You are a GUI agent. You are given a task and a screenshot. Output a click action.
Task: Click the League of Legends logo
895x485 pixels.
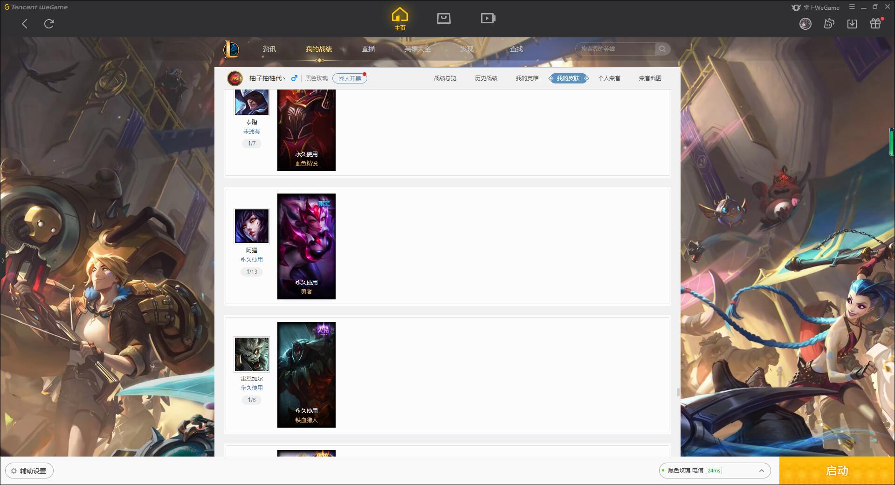231,49
